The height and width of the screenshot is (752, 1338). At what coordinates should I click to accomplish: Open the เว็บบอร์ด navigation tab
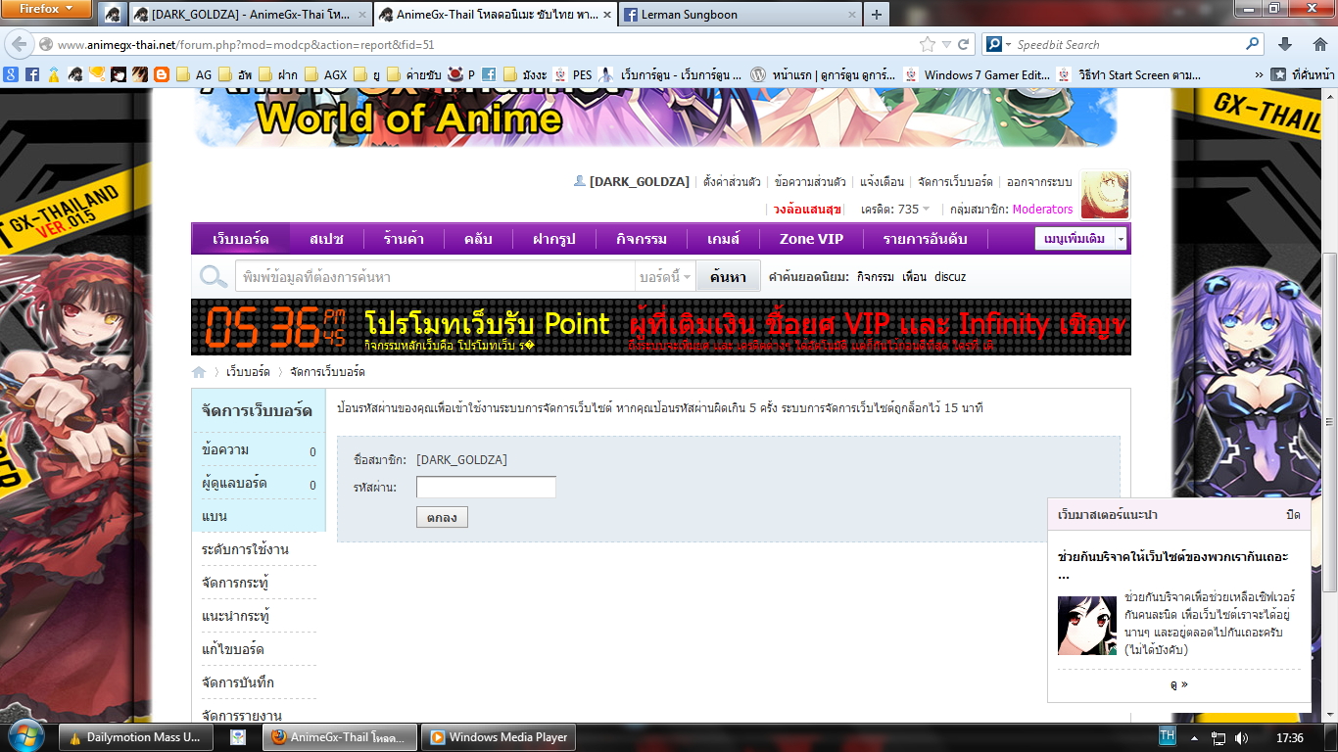(x=241, y=239)
